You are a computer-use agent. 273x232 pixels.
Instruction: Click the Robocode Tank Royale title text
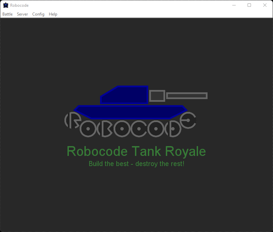[x=136, y=151]
